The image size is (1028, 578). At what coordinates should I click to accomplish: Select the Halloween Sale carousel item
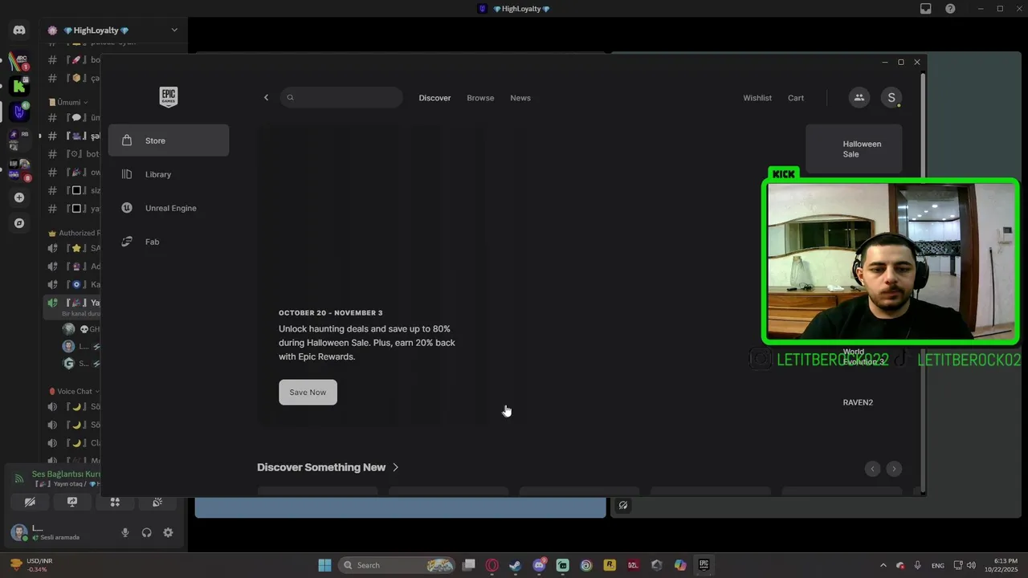tap(854, 149)
